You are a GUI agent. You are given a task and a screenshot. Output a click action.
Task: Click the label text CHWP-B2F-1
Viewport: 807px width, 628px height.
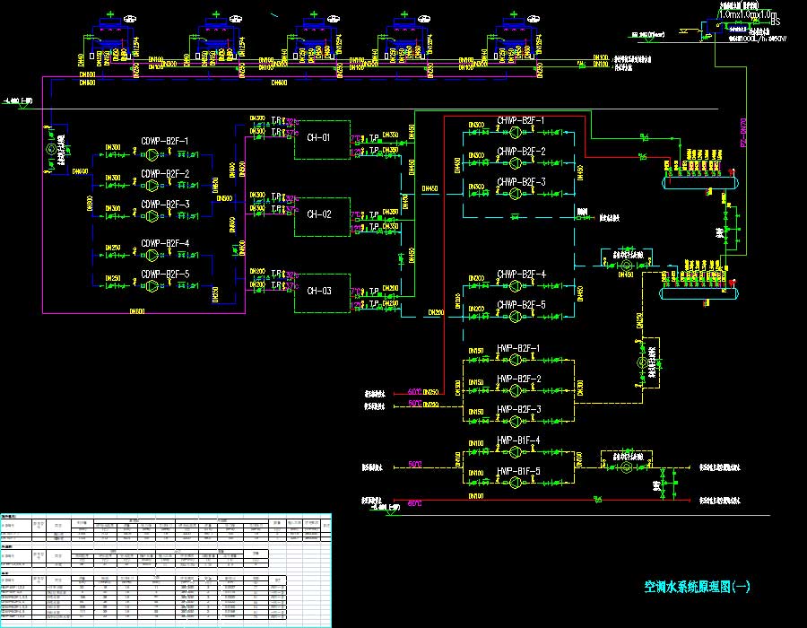click(x=521, y=120)
